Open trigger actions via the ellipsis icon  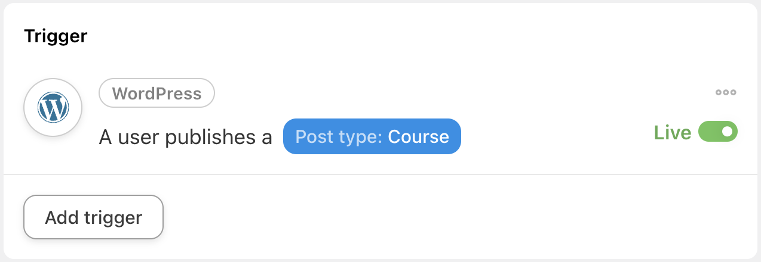pyautogui.click(x=726, y=92)
